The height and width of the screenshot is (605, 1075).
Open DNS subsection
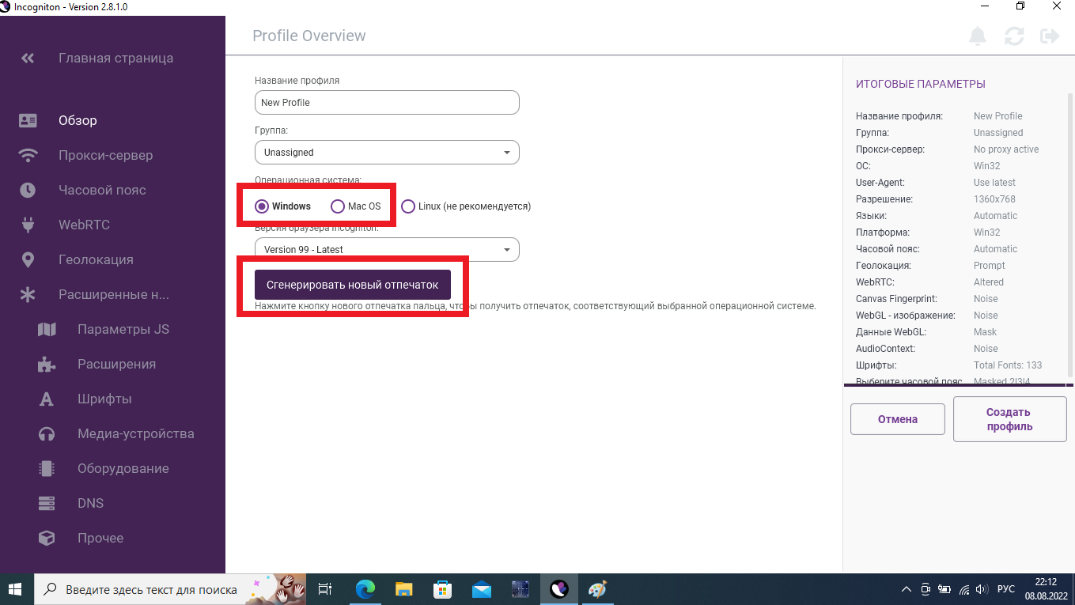coord(90,503)
